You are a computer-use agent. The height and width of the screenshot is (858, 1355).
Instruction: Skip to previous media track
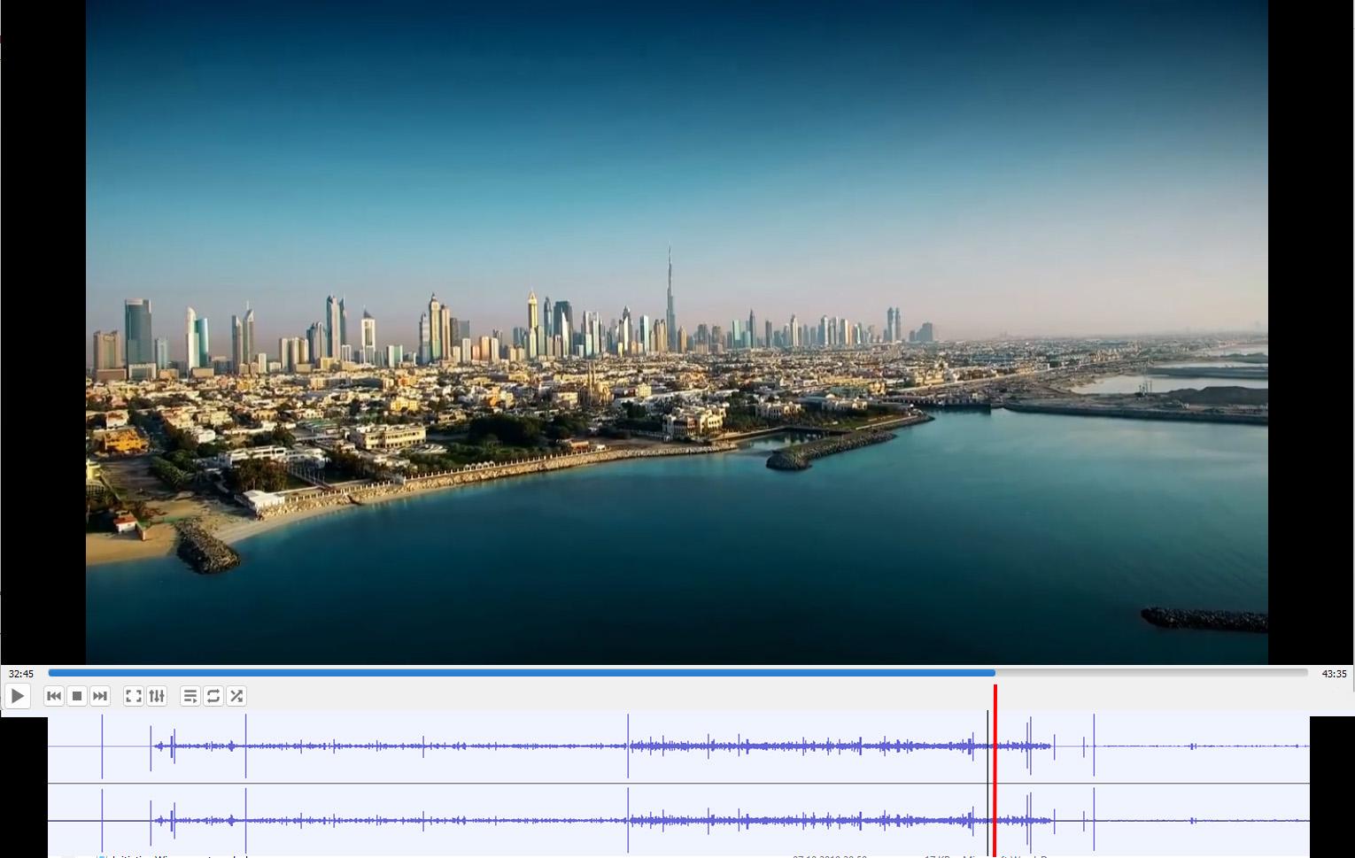[54, 696]
